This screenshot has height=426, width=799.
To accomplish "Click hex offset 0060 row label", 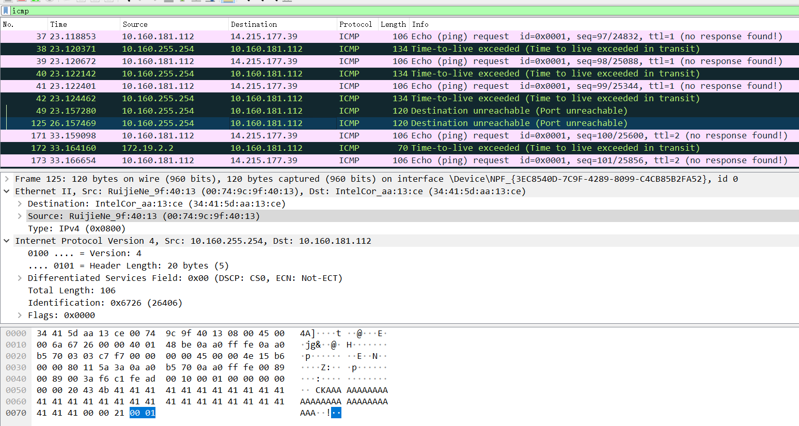I will tap(16, 402).
